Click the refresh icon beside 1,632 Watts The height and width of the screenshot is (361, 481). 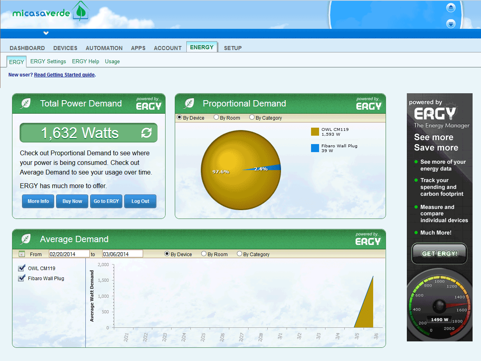pyautogui.click(x=146, y=133)
